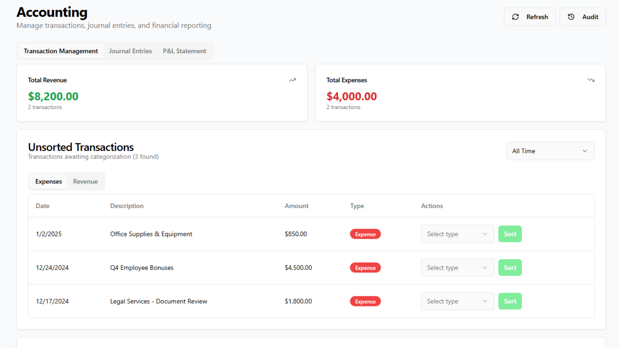Show the Revenue unsorted transactions tab
The width and height of the screenshot is (619, 348).
(x=85, y=181)
